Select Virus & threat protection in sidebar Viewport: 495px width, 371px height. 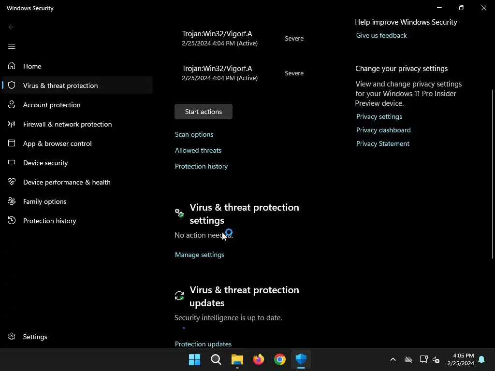point(77,86)
